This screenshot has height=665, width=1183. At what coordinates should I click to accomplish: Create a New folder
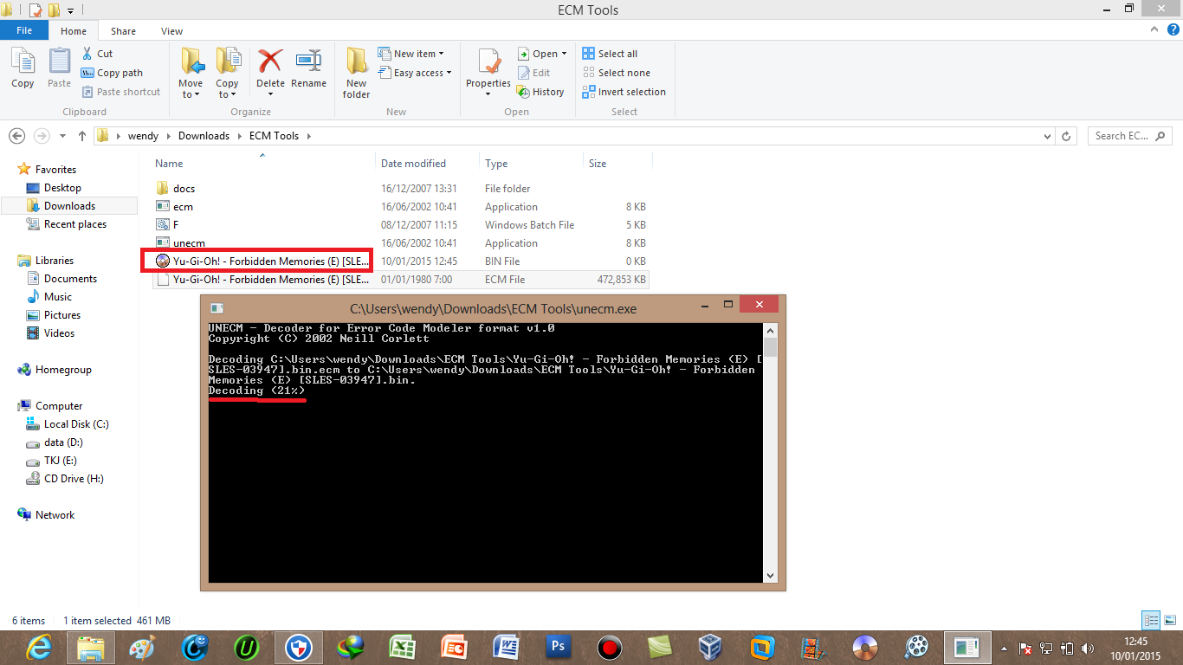[356, 74]
